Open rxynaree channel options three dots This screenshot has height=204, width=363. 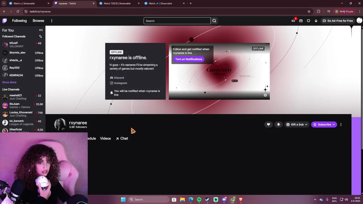click(341, 124)
